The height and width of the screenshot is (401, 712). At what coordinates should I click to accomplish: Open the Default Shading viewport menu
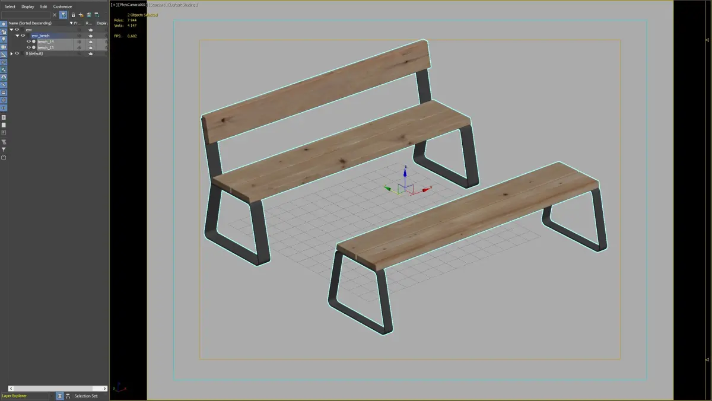pos(182,5)
